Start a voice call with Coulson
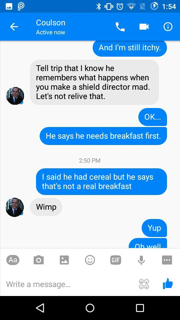The image size is (180, 320). (x=120, y=27)
